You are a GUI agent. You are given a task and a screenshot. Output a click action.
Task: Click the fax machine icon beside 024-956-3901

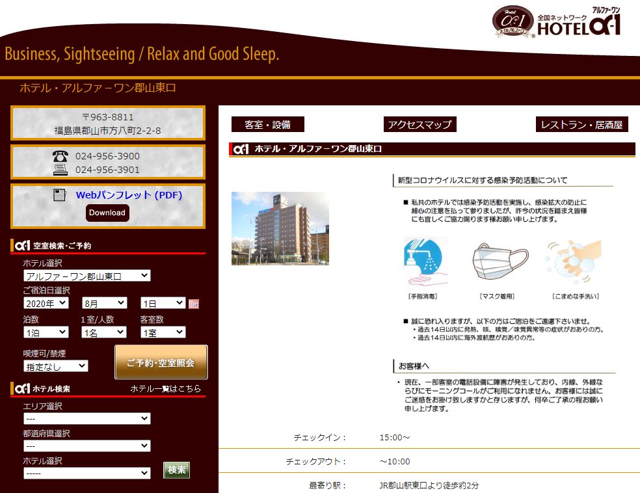(x=60, y=170)
